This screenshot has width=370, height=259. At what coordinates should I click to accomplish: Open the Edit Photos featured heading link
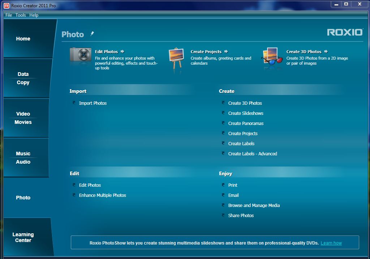[107, 52]
